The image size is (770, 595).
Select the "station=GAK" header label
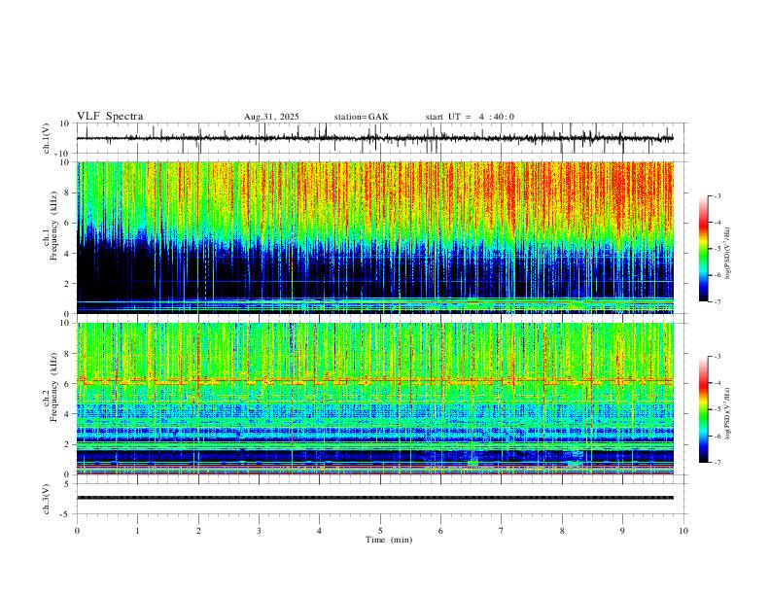click(361, 117)
